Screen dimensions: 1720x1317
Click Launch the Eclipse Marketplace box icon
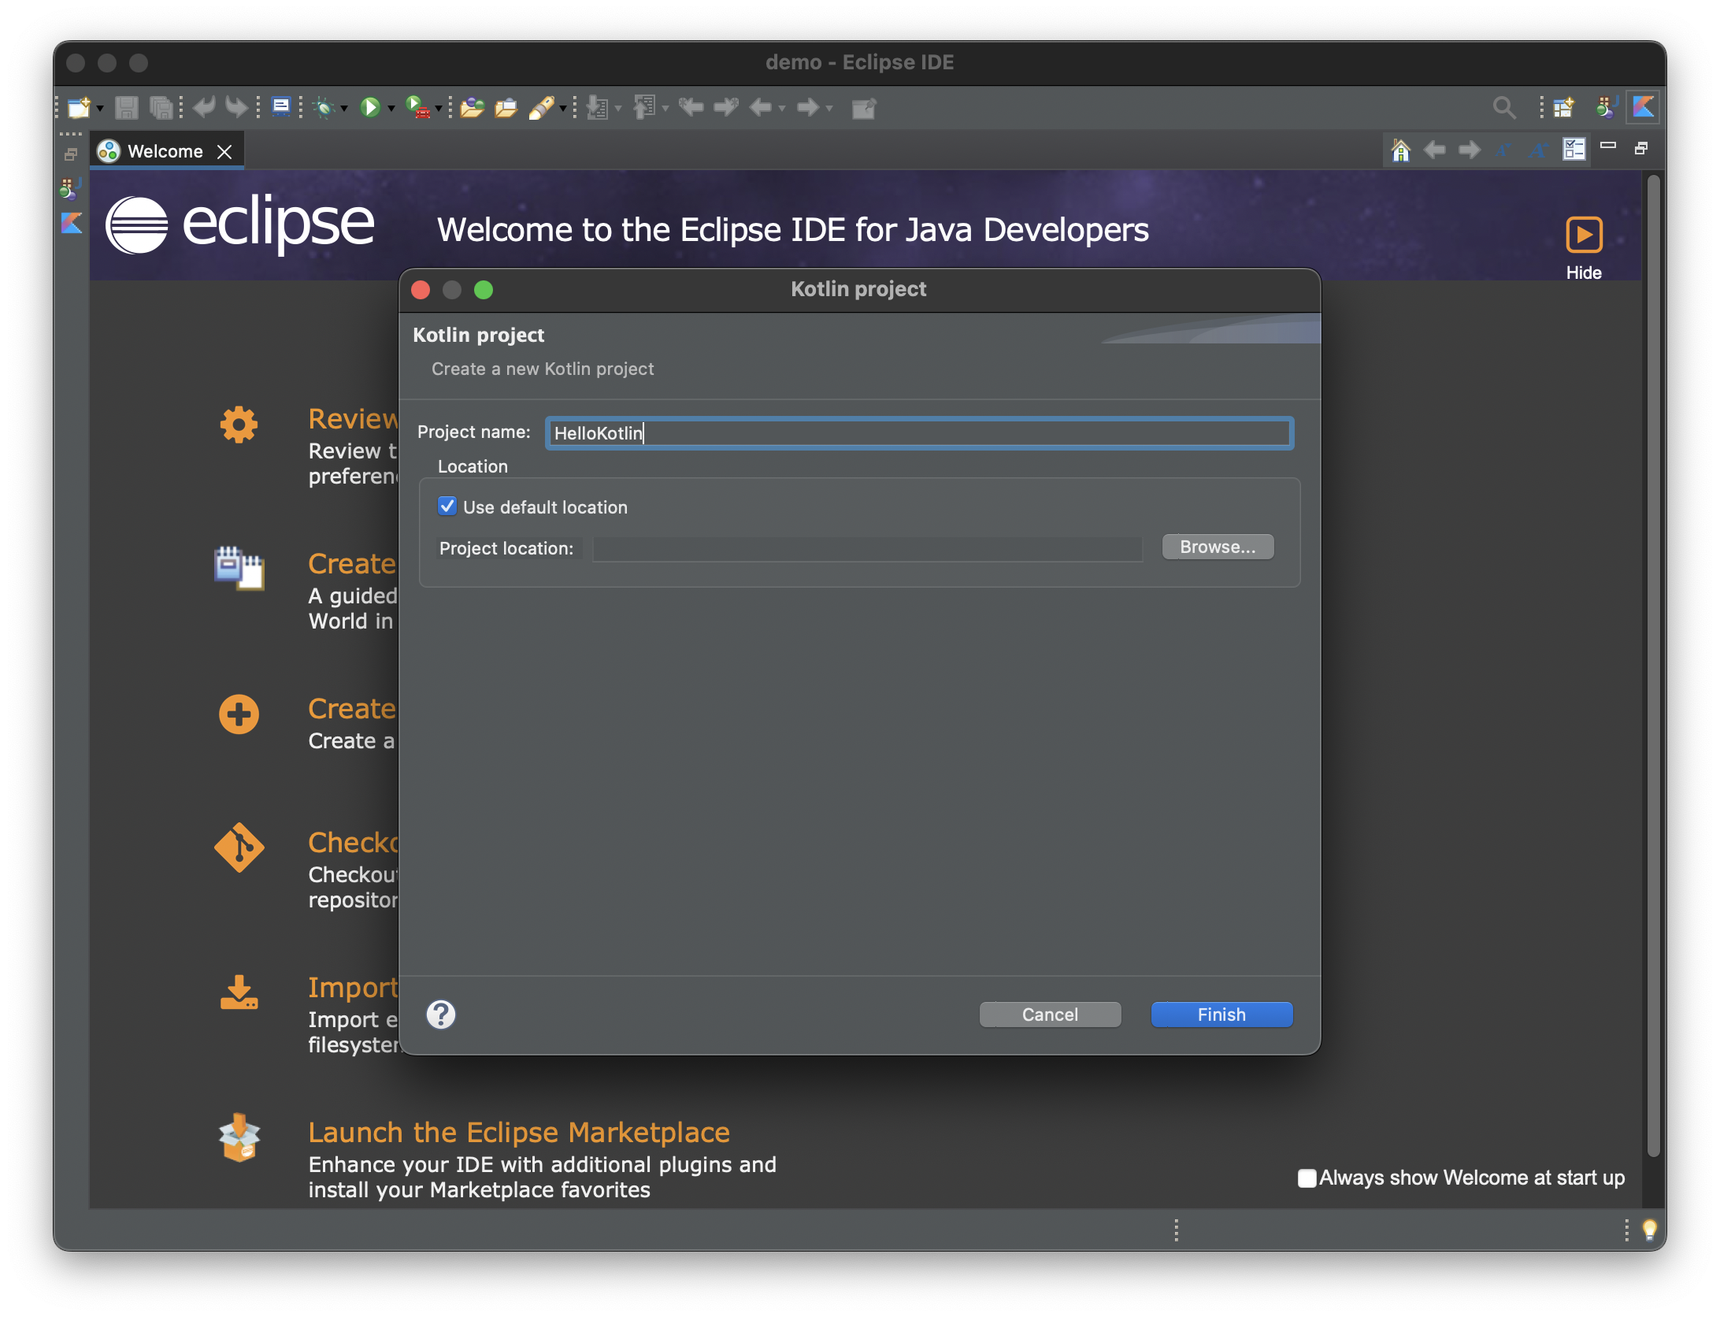pos(239,1137)
